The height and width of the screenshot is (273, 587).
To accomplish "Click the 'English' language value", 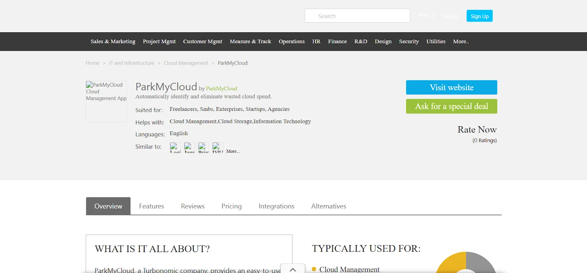I will (x=179, y=134).
